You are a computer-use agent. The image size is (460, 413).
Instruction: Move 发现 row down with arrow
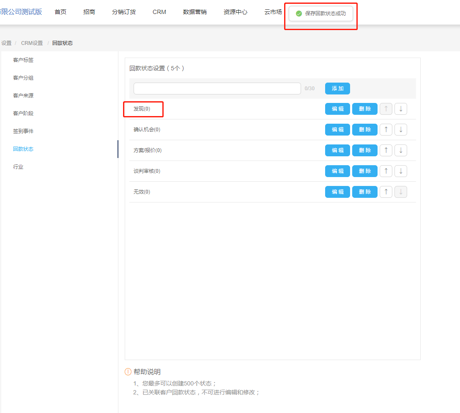click(400, 109)
